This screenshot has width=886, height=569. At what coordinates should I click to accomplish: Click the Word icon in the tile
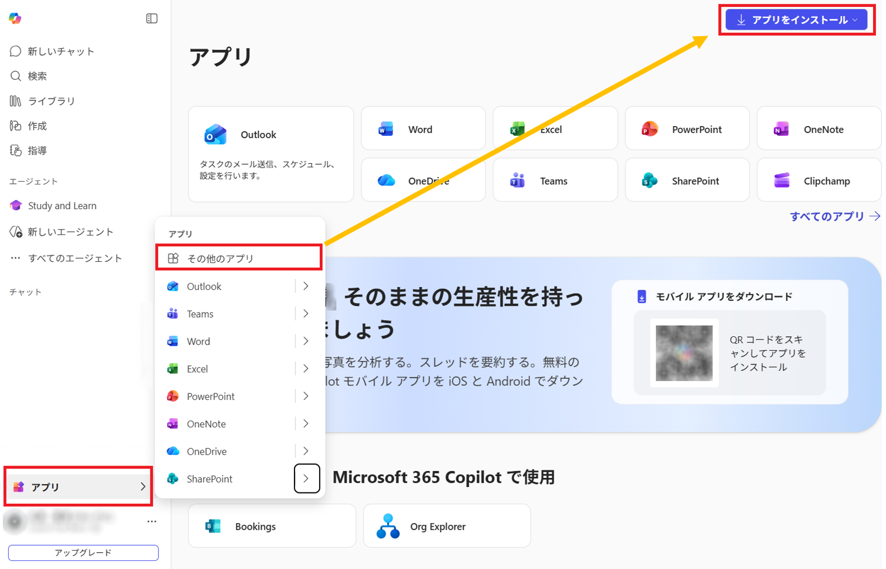point(386,129)
